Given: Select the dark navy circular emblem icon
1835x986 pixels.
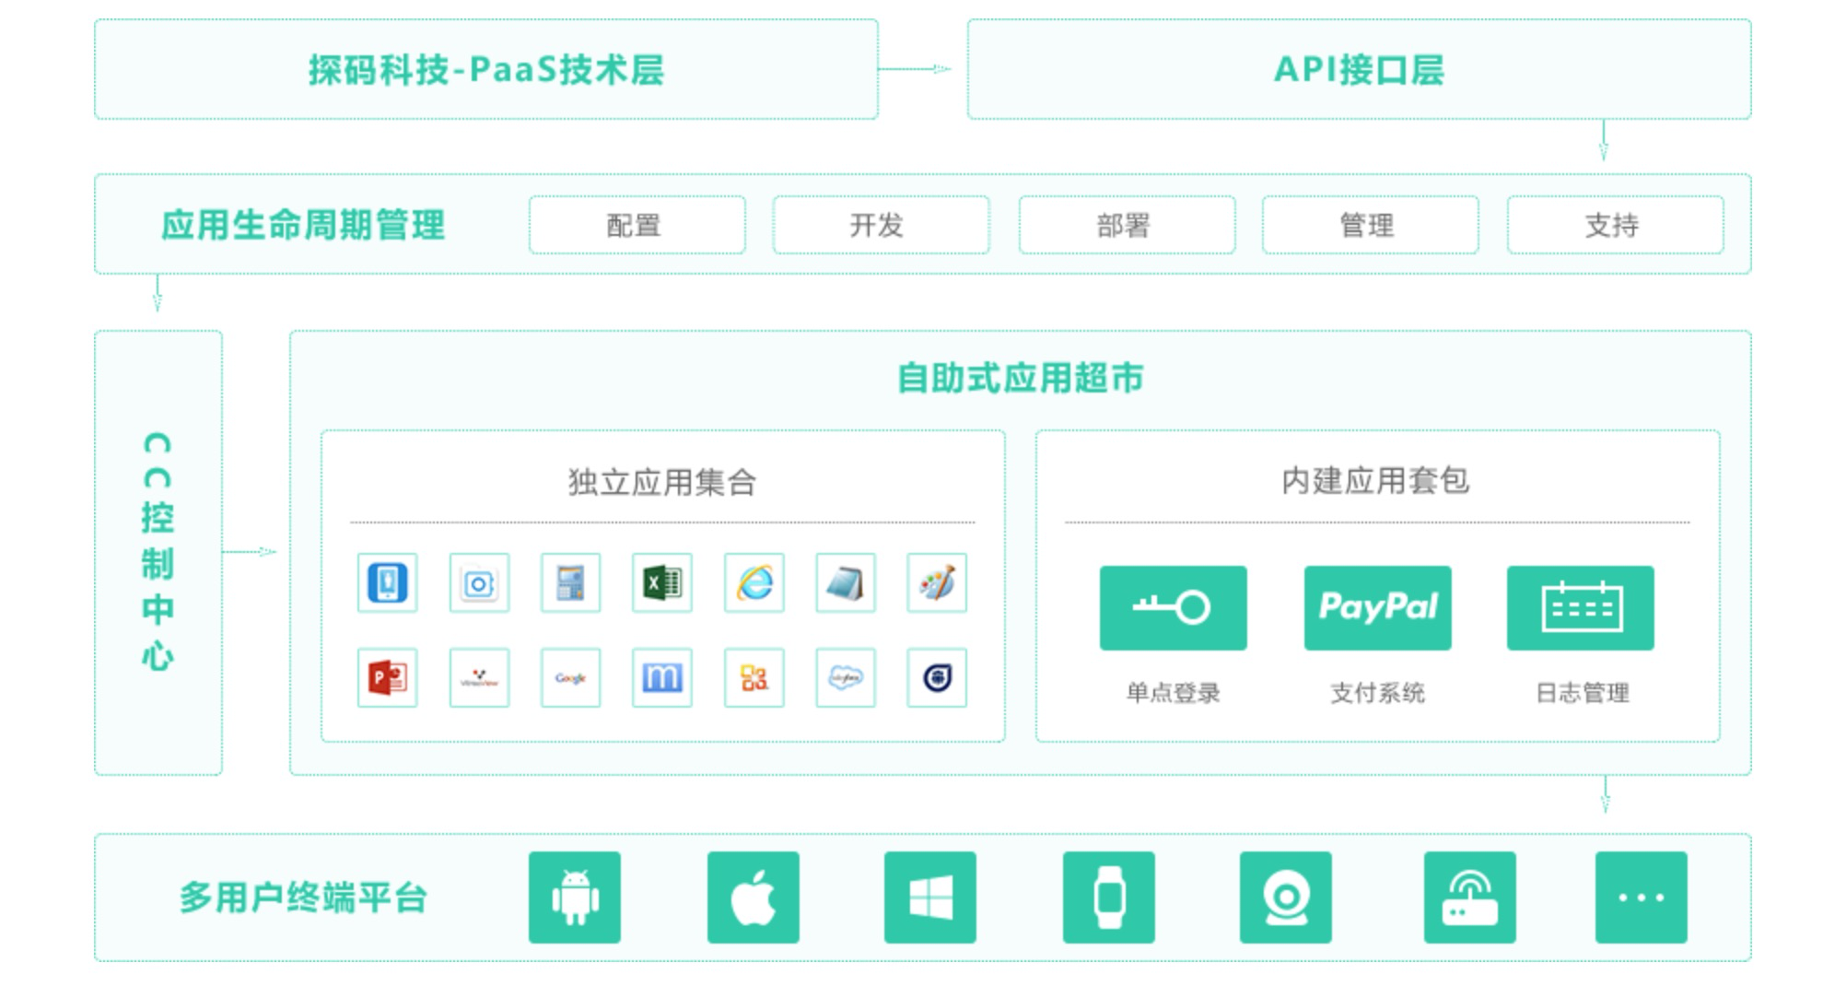Looking at the screenshot, I should pos(937,678).
